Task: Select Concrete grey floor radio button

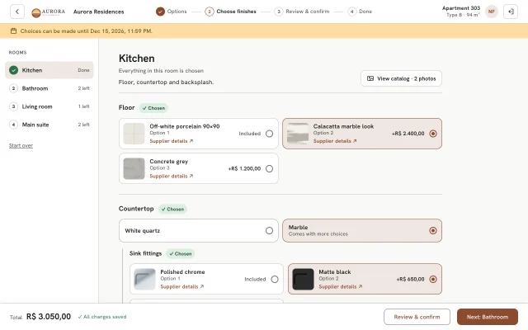Action: pos(269,168)
